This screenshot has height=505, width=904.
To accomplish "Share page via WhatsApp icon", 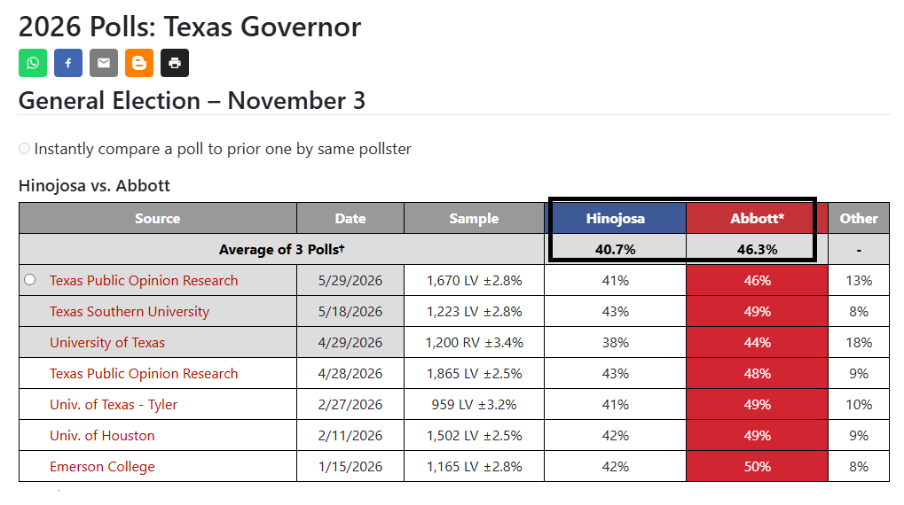I will click(x=33, y=63).
